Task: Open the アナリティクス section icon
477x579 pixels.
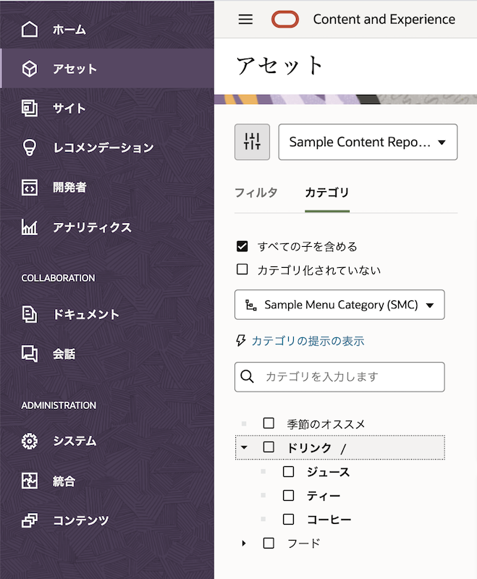Action: coord(29,227)
